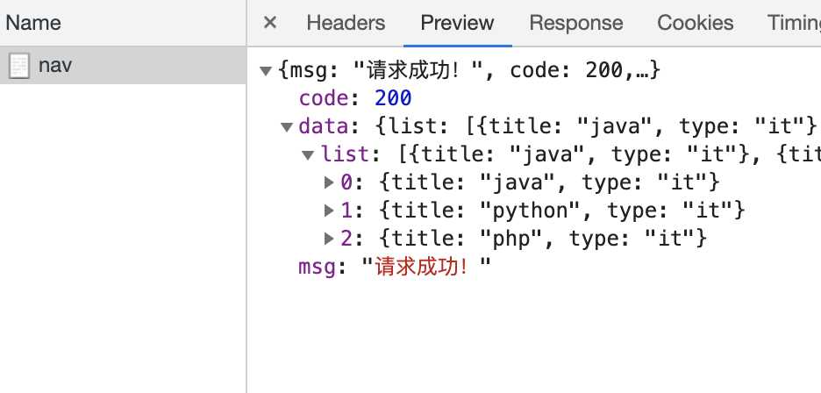
Task: Switch to the Response tab
Action: coord(576,23)
